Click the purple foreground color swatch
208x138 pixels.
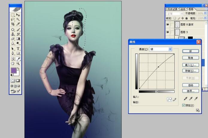(13, 70)
